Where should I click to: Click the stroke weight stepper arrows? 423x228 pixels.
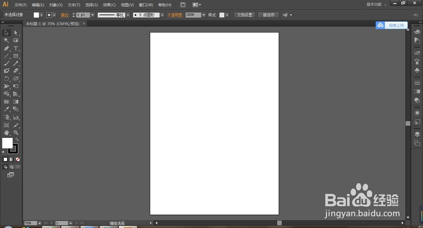click(73, 15)
